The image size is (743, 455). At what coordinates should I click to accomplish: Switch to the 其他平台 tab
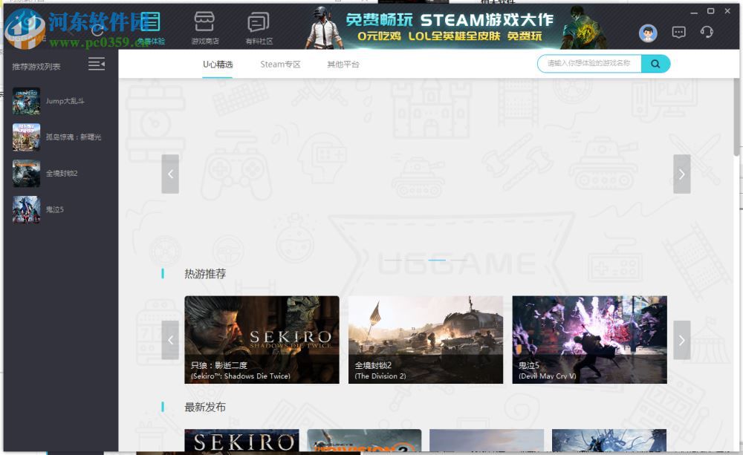pos(343,65)
